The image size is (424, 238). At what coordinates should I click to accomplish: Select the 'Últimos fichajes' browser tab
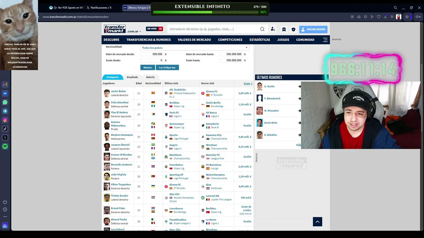[x=136, y=8]
